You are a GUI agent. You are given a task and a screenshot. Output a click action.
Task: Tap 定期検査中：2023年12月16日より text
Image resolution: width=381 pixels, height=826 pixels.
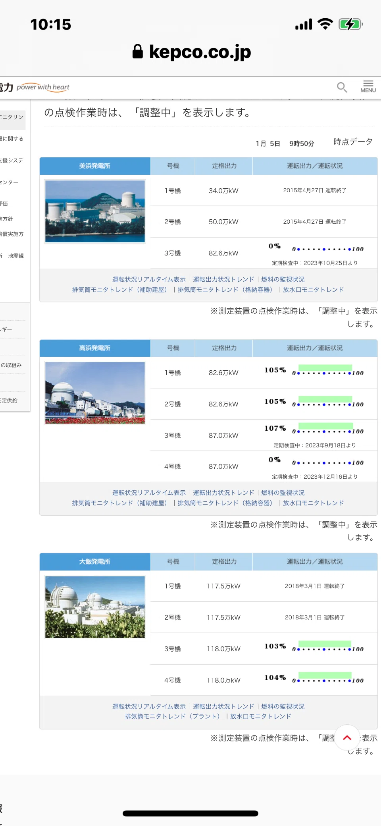(315, 477)
